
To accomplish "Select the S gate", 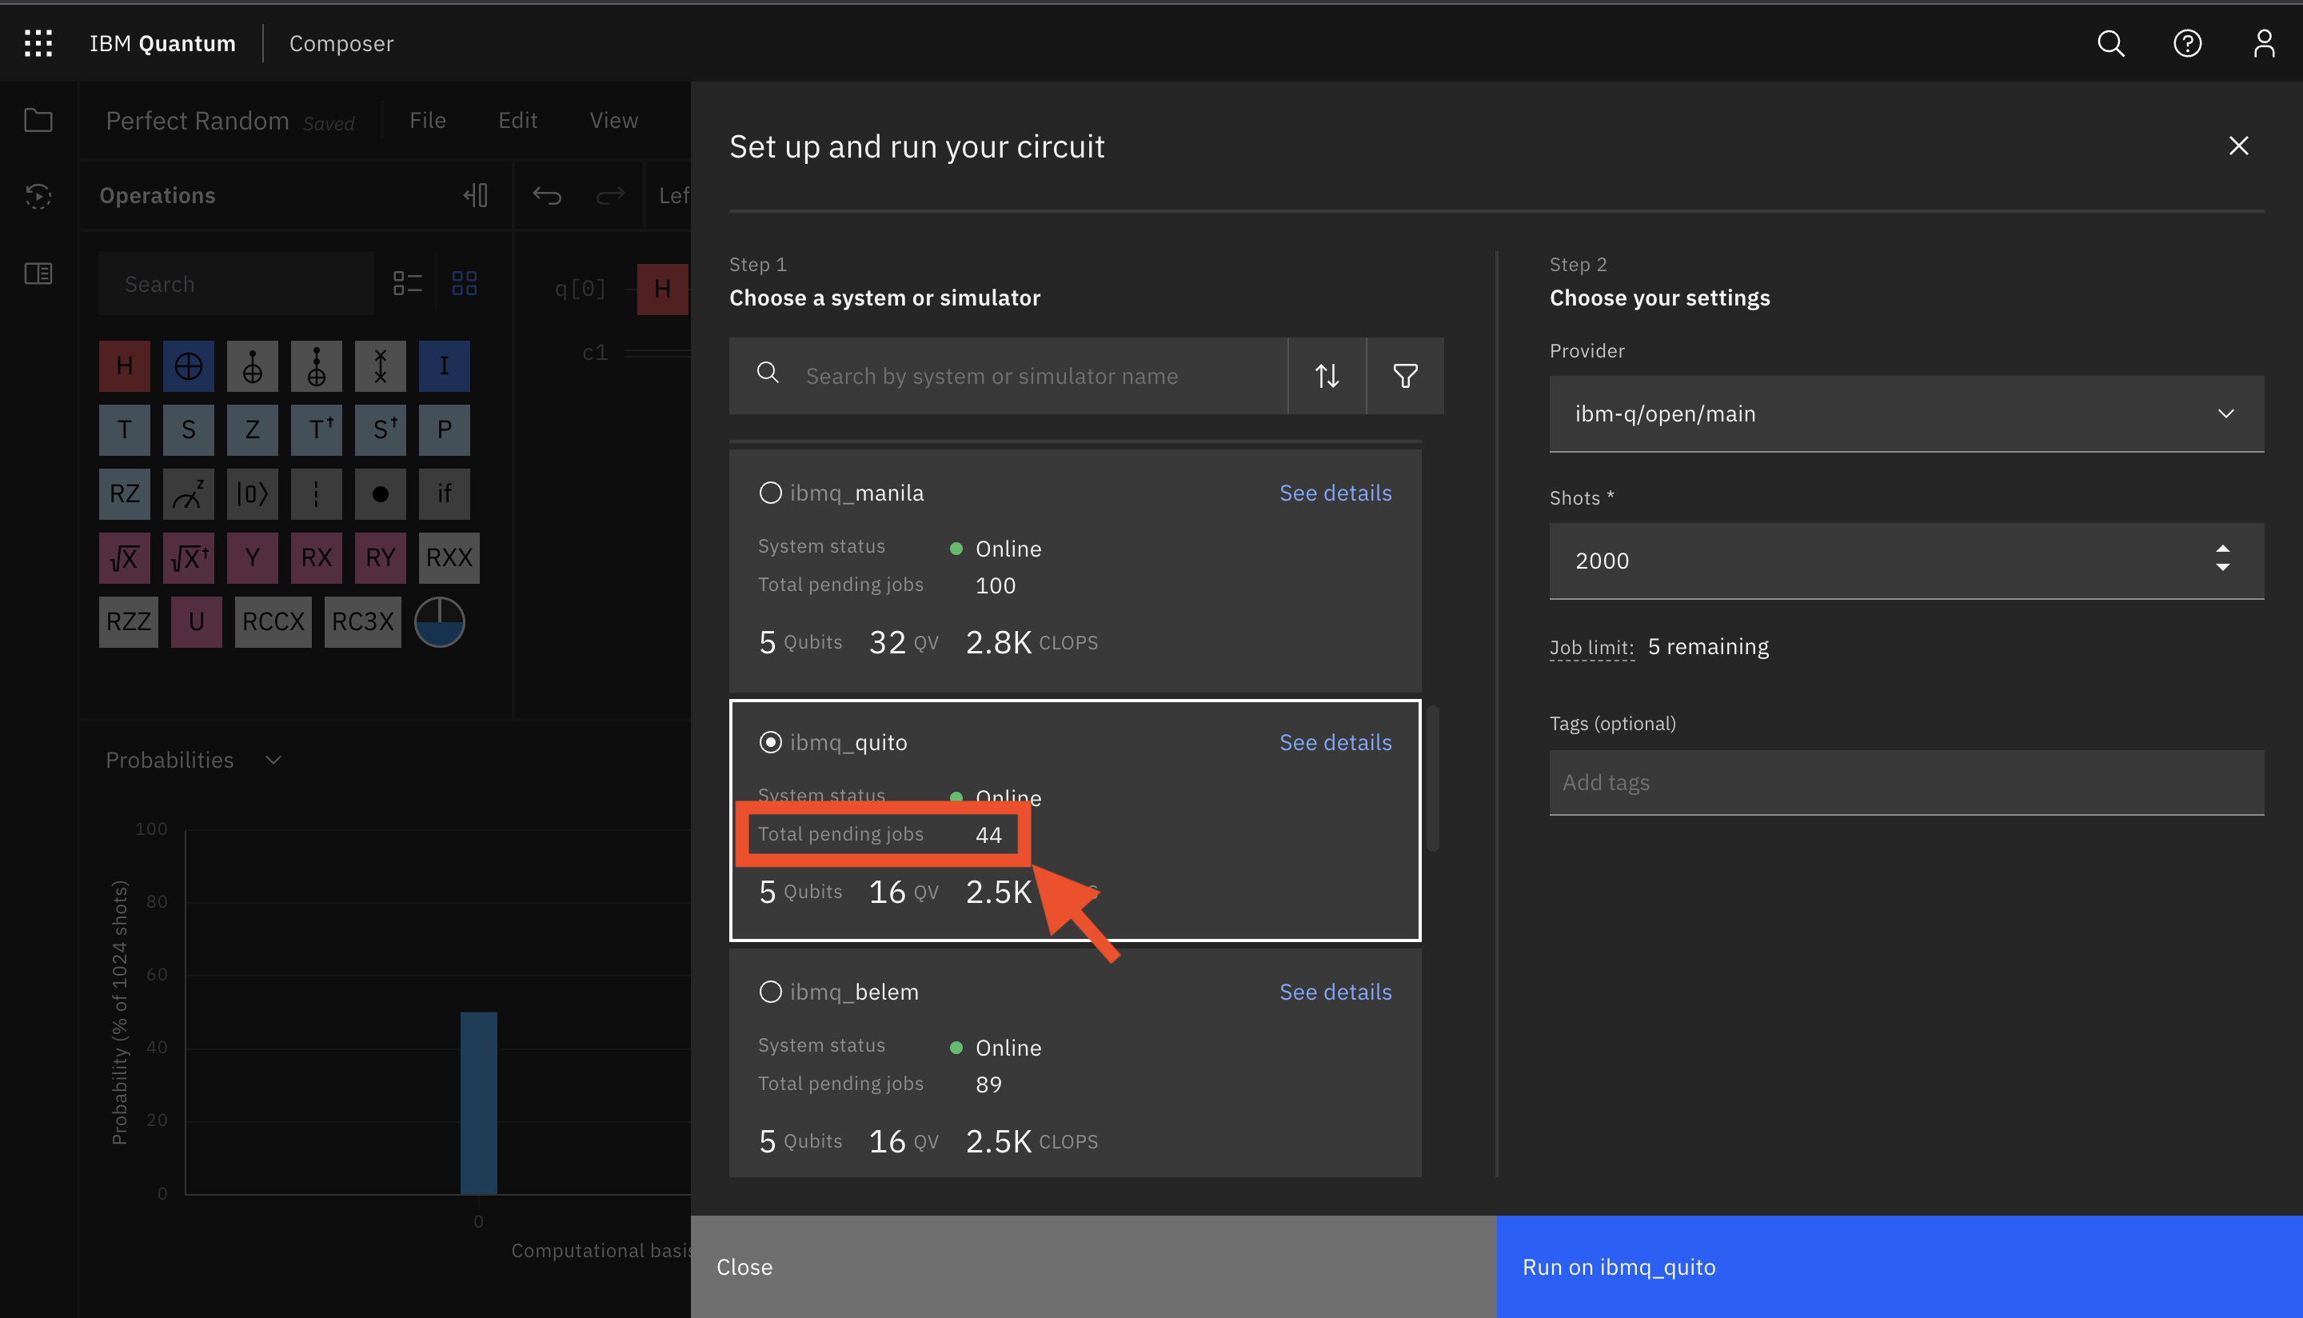I will (x=188, y=429).
